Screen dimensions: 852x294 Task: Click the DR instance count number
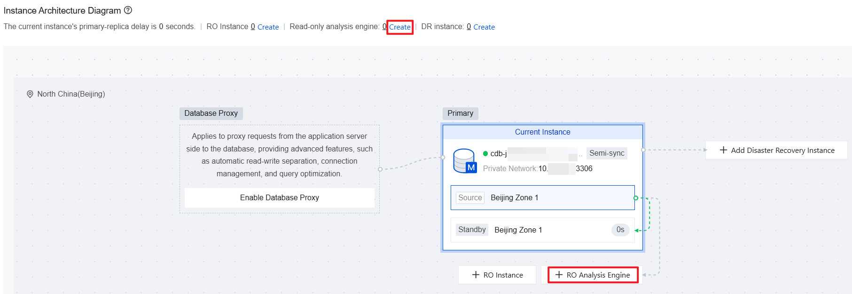coord(469,27)
